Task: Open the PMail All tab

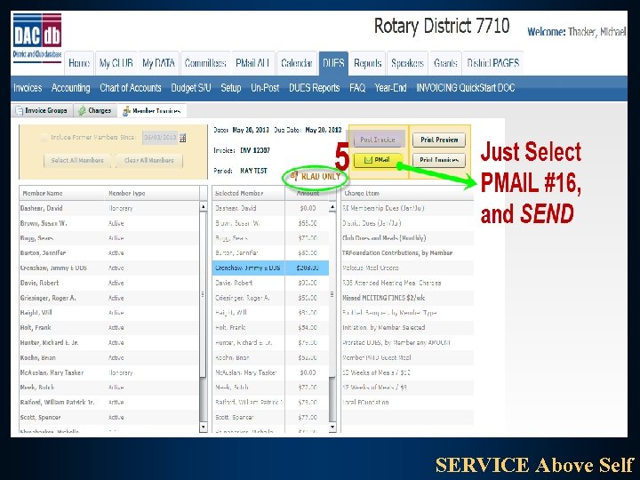Action: 253,63
